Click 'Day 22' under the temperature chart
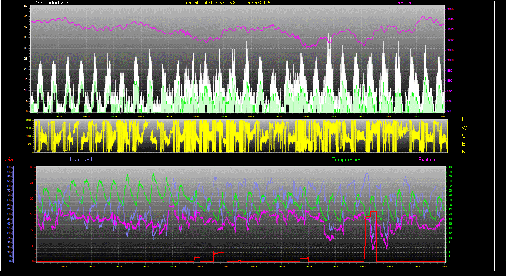Screen dimensions: 506x276 (227, 266)
